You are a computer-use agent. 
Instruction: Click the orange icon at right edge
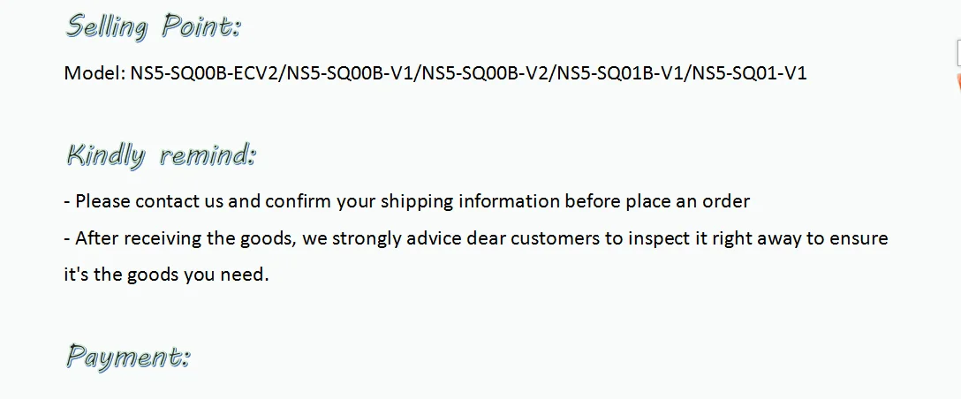[958, 83]
